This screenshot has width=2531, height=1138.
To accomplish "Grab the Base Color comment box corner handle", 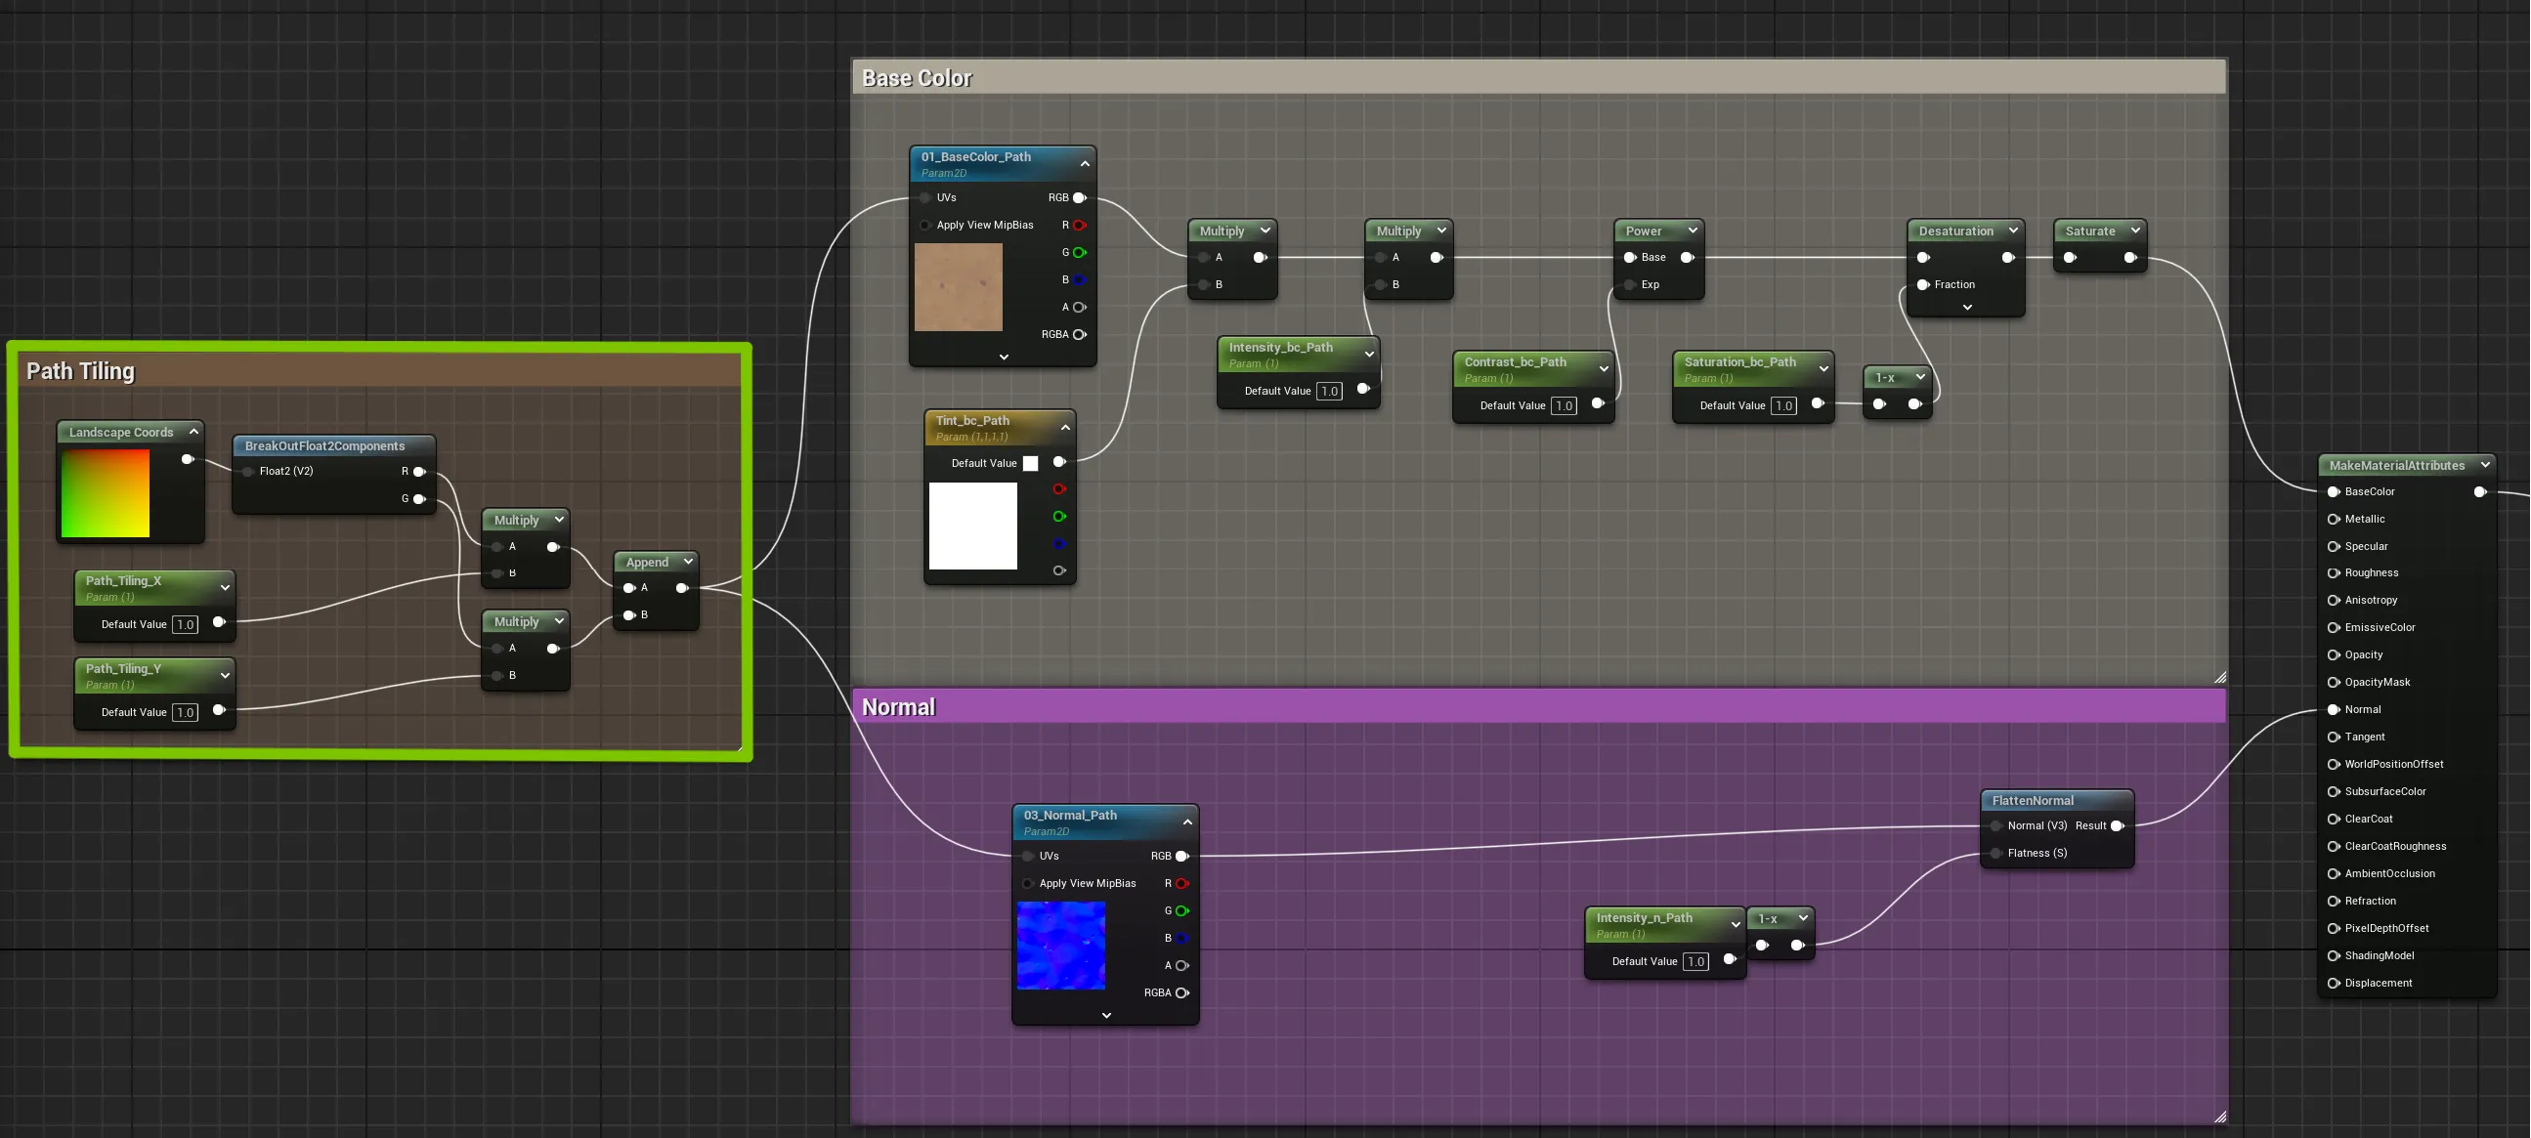I will pyautogui.click(x=2220, y=678).
